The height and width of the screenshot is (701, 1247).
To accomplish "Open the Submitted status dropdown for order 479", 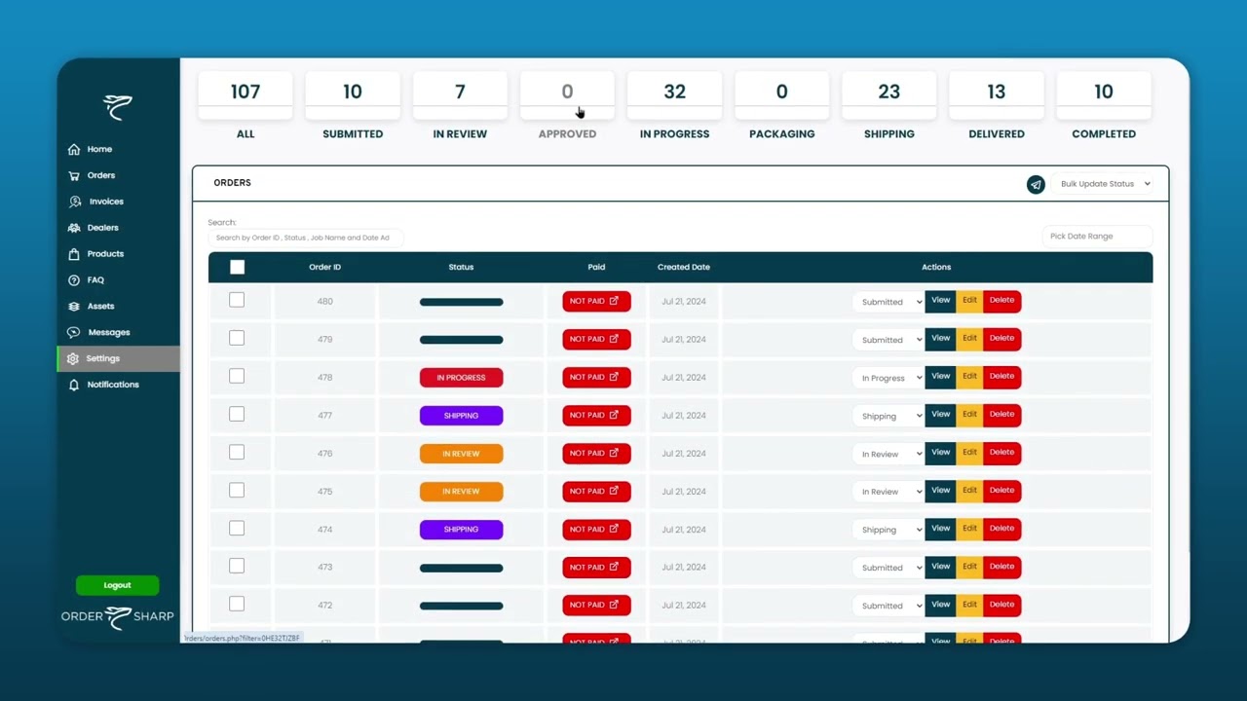I will click(x=888, y=340).
